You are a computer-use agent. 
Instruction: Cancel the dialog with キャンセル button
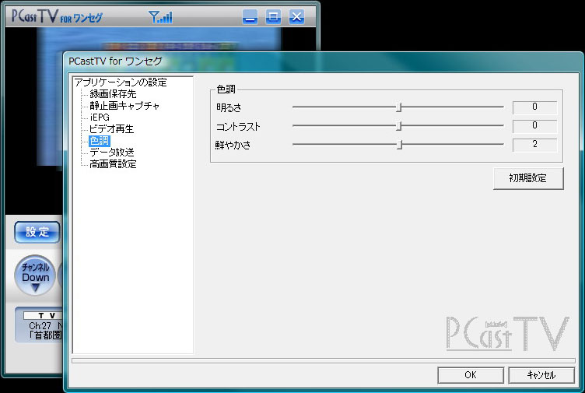point(541,375)
